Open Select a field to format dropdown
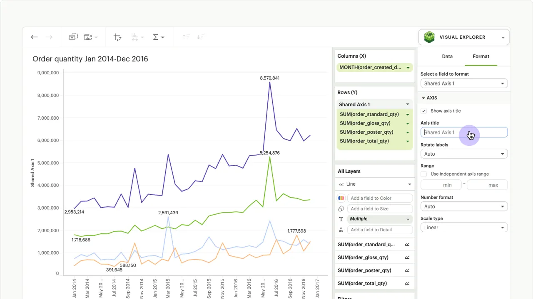Viewport: 533px width, 299px height. pos(464,83)
